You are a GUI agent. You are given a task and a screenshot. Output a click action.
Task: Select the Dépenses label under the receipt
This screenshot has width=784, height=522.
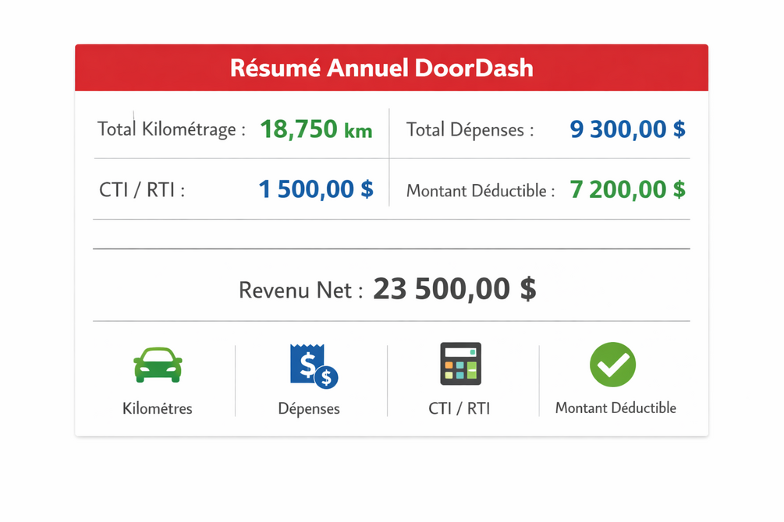[x=309, y=408]
